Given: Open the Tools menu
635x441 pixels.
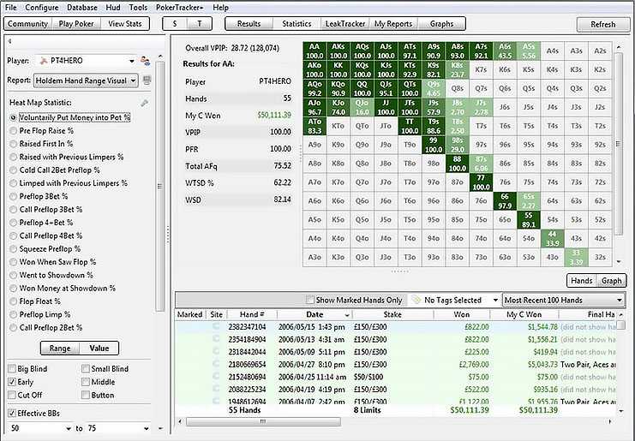Looking at the screenshot, I should [138, 8].
